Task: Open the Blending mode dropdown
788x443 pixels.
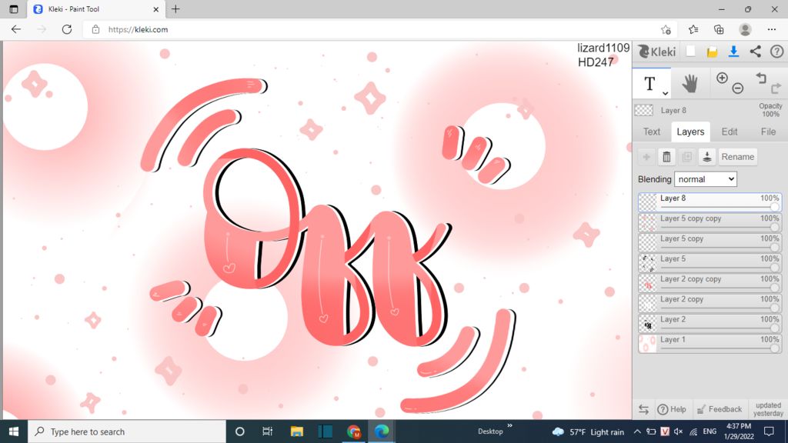Action: (706, 179)
